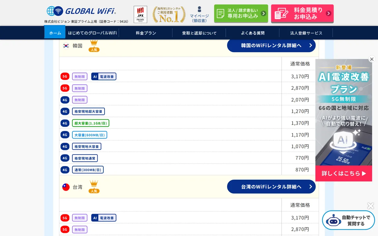Screen dimensions: 378x236
Task: Click price 1,170円 in Korea table
Action: coord(300,135)
